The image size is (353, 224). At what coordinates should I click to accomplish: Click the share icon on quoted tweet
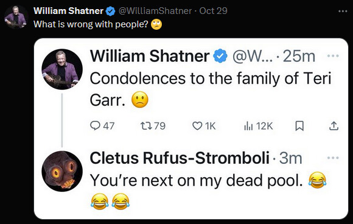tap(334, 126)
